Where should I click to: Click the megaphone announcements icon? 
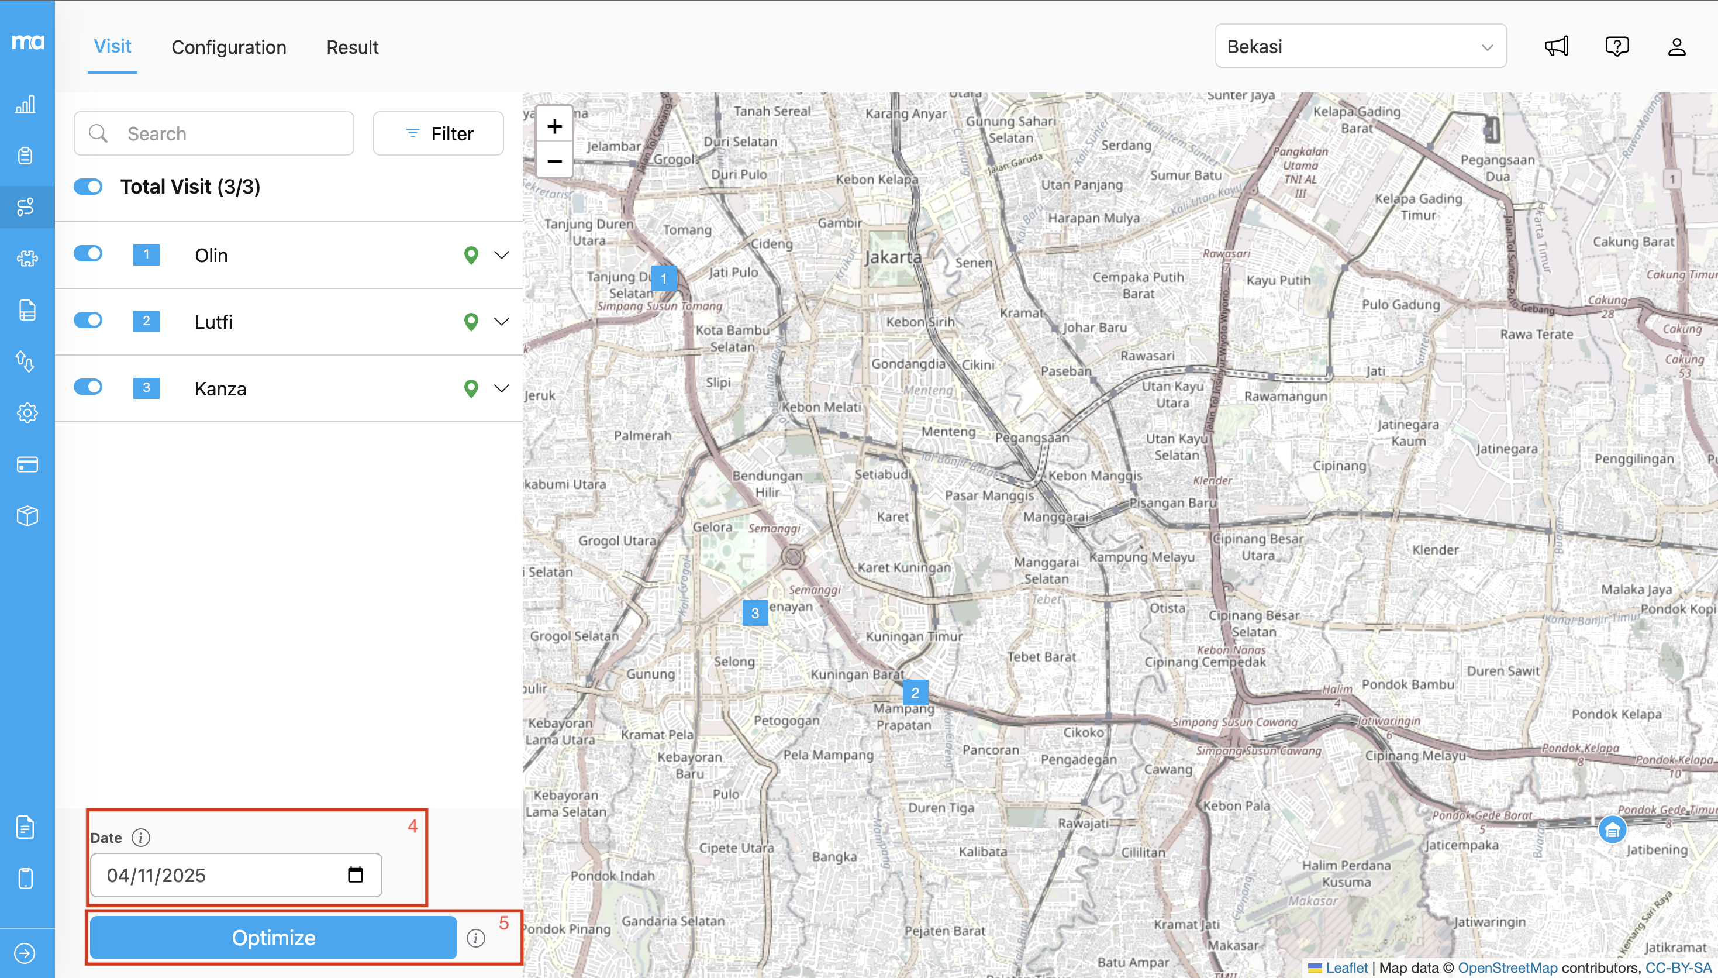coord(1556,46)
